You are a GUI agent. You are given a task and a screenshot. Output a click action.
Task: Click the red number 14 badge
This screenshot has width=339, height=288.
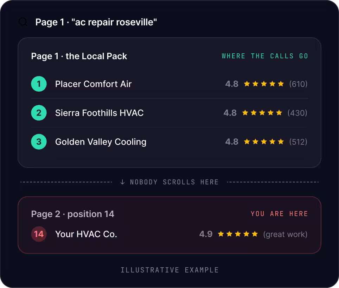point(39,234)
